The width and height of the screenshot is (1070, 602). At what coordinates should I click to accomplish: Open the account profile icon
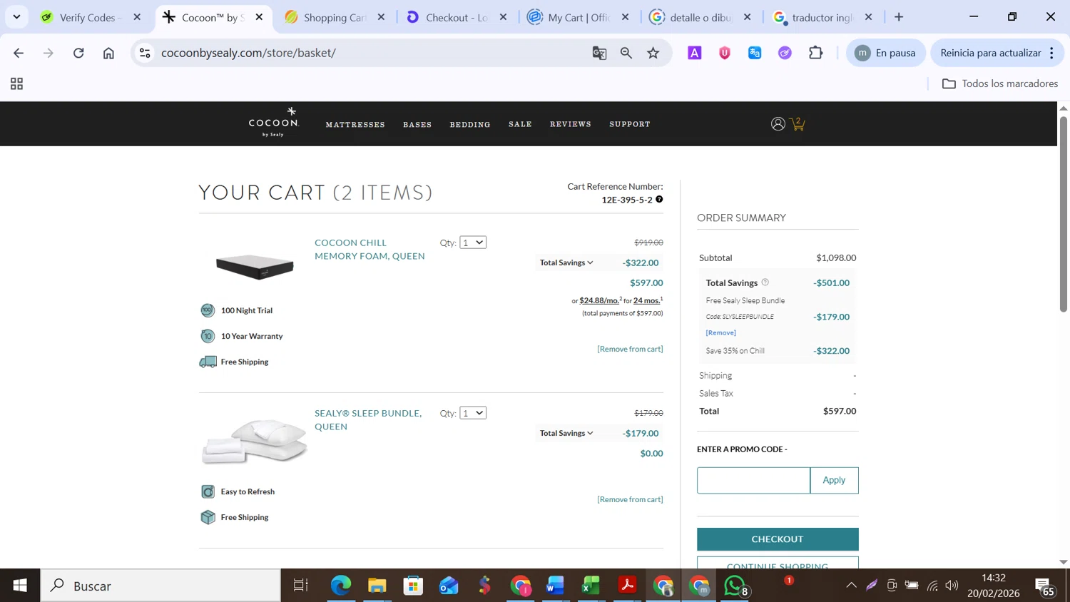pos(778,124)
